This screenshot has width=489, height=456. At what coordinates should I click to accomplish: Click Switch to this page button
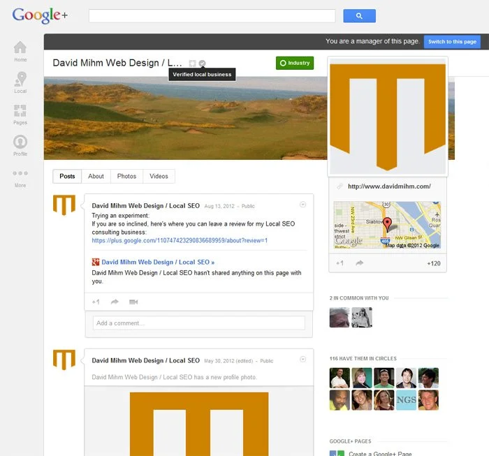coord(452,42)
